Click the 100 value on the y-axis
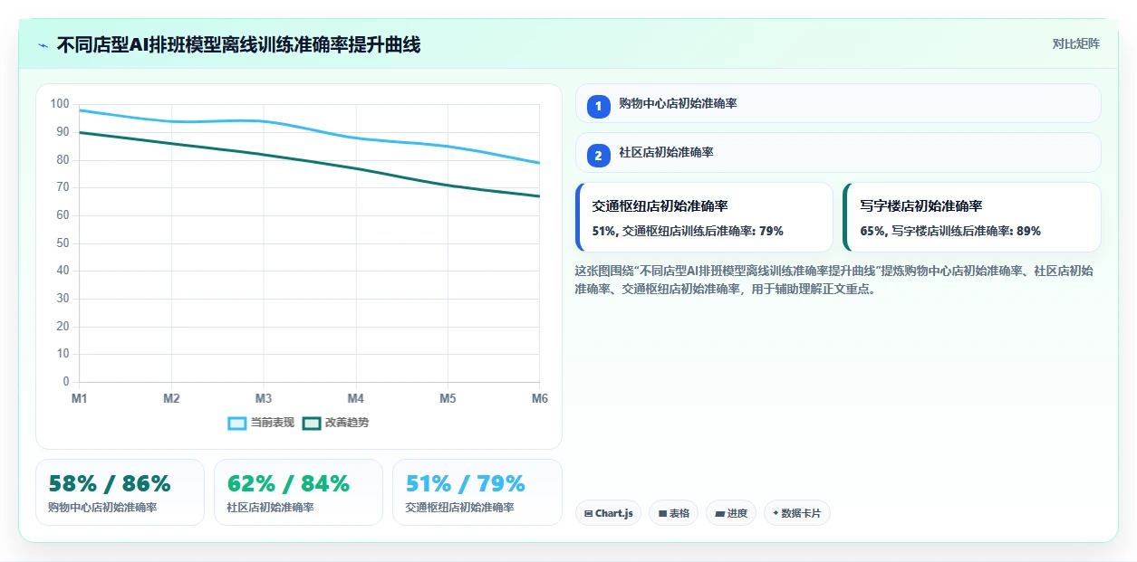 (60, 104)
